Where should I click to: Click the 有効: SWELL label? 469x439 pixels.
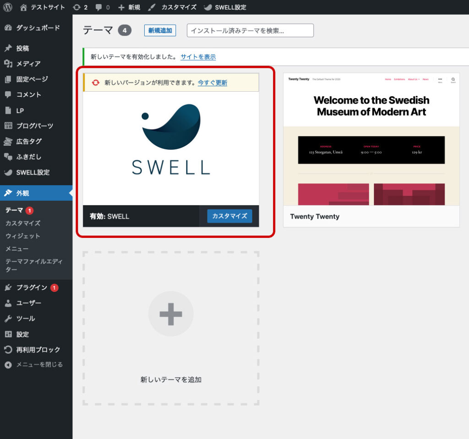tap(109, 216)
